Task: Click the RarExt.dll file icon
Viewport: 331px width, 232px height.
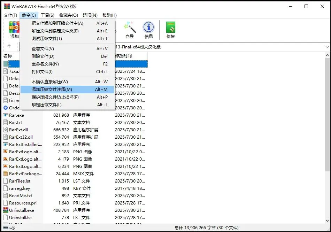Action: pyautogui.click(x=6, y=130)
